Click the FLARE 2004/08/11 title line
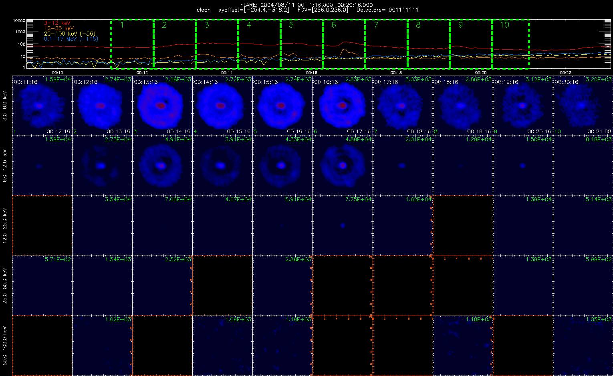Image resolution: width=613 pixels, height=376 pixels. click(x=306, y=5)
